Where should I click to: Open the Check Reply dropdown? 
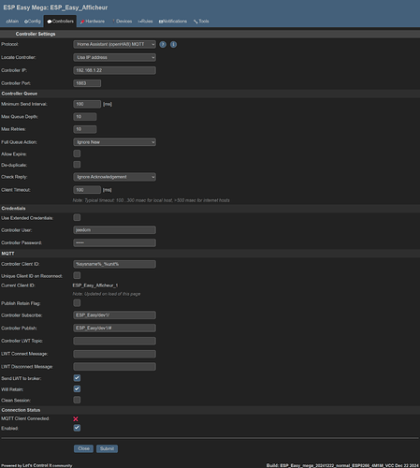(x=115, y=177)
